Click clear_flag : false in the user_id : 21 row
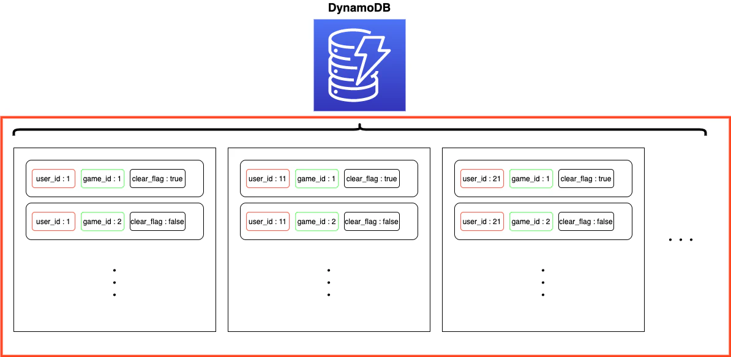Viewport: 731px width, 357px height. 586,222
